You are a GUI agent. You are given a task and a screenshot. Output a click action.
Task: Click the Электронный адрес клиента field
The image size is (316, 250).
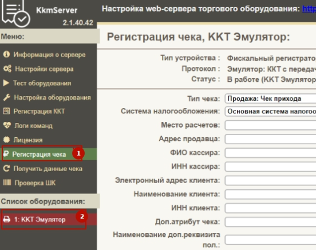pyautogui.click(x=270, y=181)
